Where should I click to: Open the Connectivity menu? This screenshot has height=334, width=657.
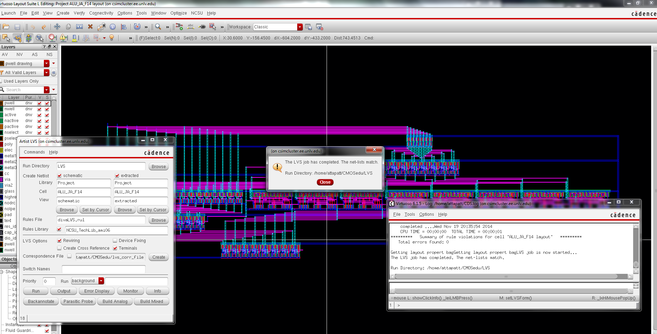coord(101,13)
